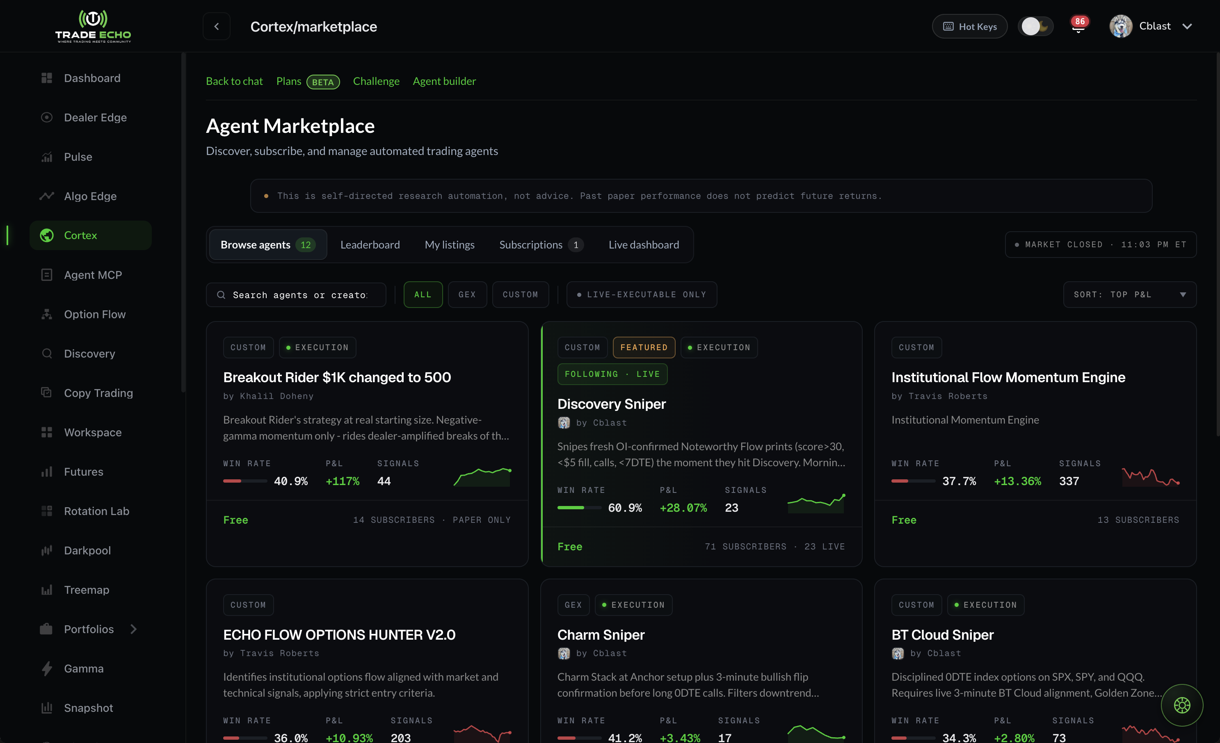The image size is (1220, 743).
Task: Select the CUSTOM filter chip
Action: tap(521, 294)
